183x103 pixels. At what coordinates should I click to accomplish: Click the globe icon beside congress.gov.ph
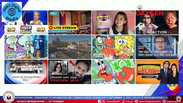164,101
